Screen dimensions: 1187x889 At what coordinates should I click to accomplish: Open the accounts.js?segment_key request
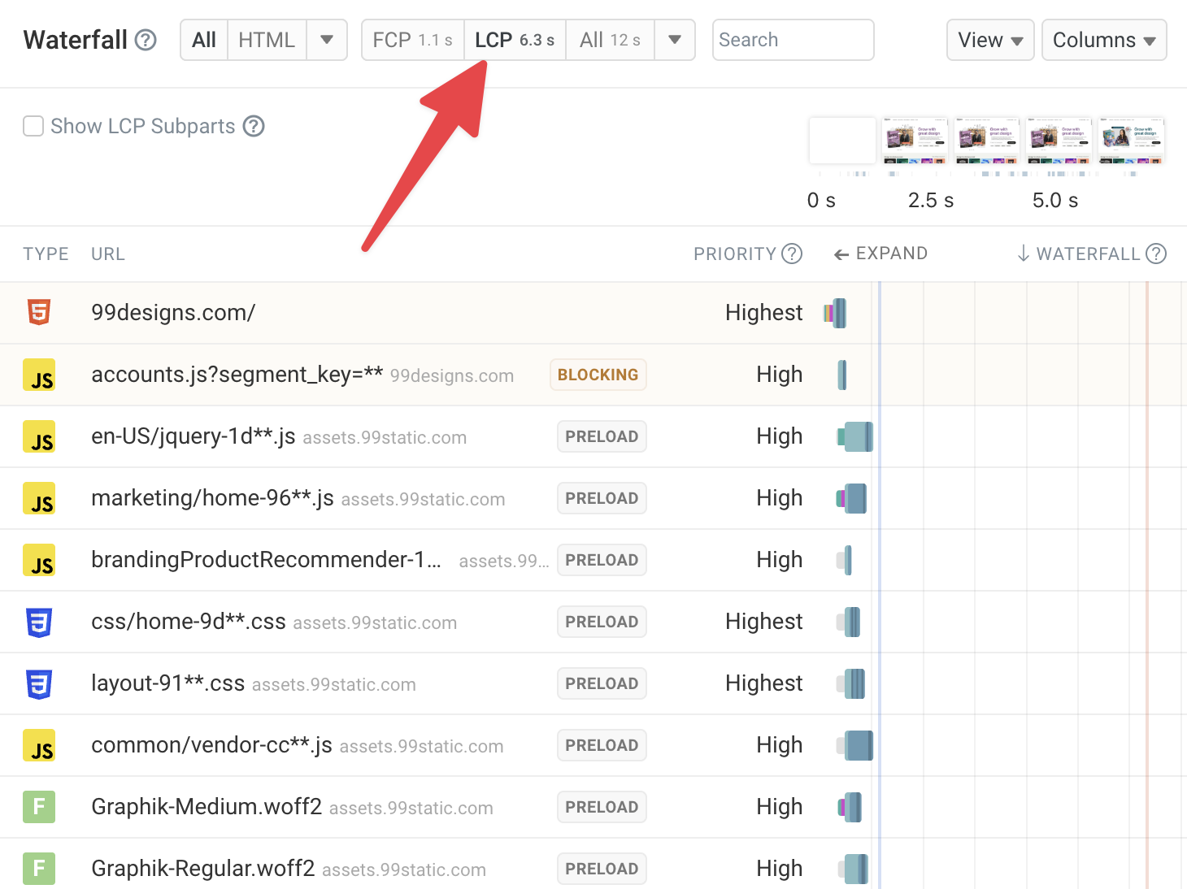click(x=237, y=375)
